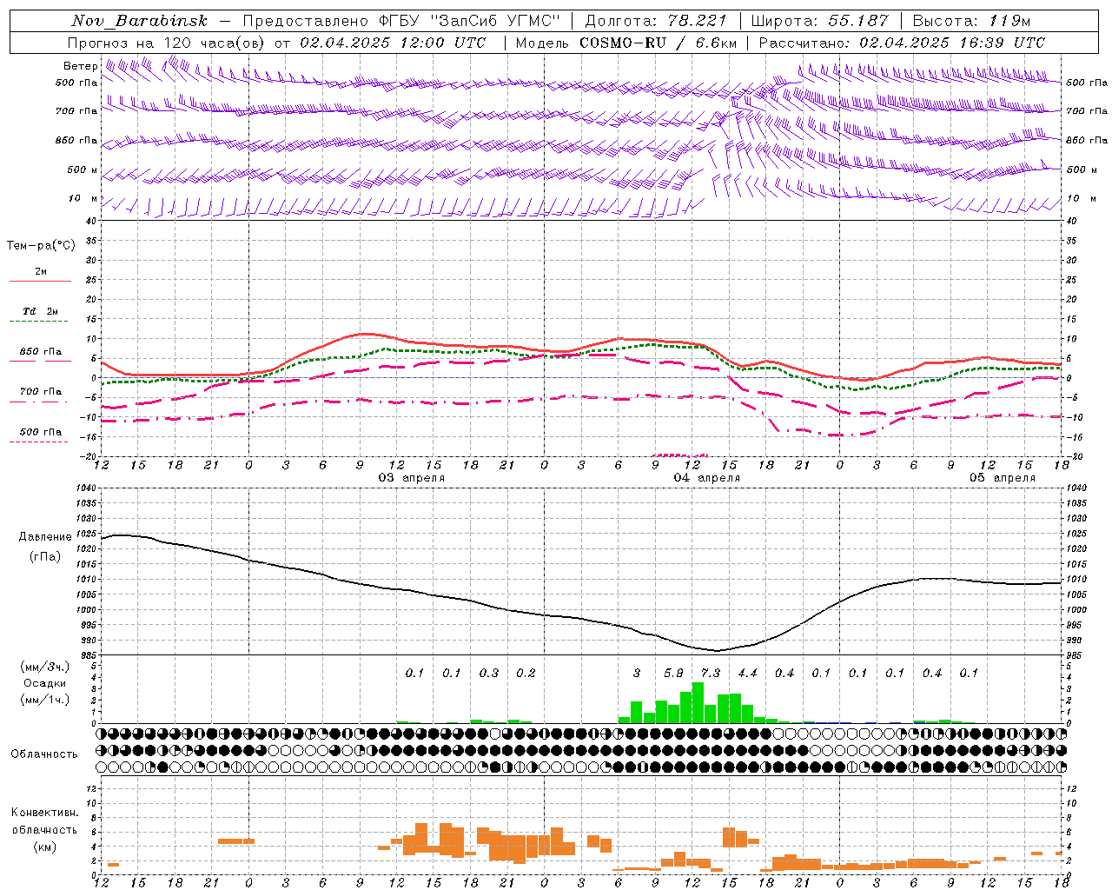Screen dimensions: 1112x890
Task: Click the Долгота: 78.221 field
Action: (656, 21)
